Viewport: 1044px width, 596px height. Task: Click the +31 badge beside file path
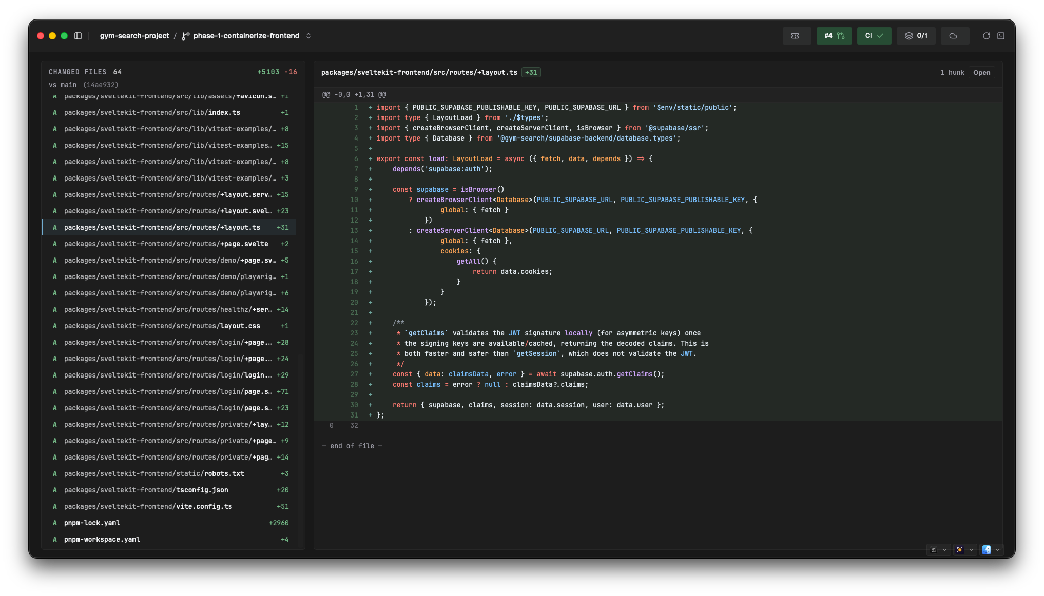click(x=531, y=73)
